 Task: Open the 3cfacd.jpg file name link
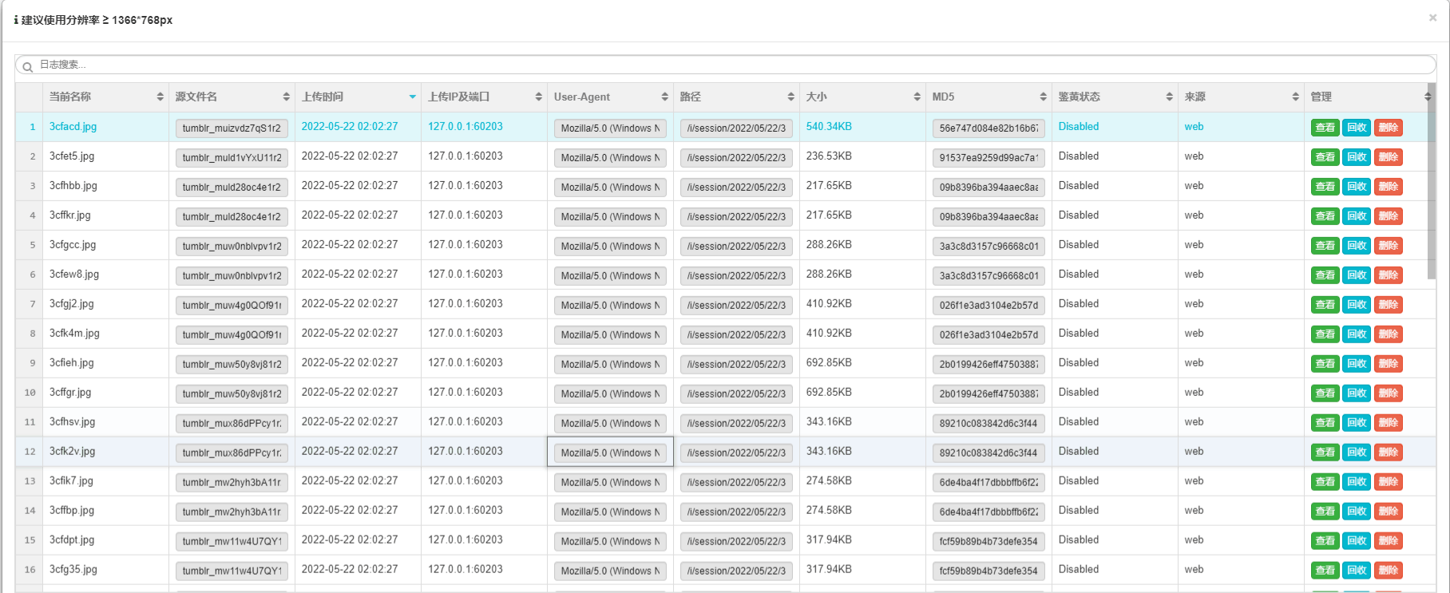point(73,127)
